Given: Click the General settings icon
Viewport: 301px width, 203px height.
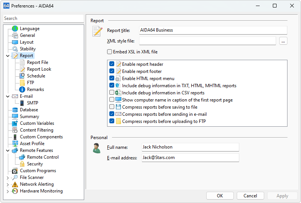Looking at the screenshot, I should pyautogui.click(x=15, y=35).
